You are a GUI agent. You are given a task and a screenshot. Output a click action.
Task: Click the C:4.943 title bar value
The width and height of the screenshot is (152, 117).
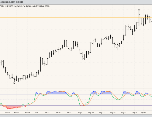pos(19,2)
